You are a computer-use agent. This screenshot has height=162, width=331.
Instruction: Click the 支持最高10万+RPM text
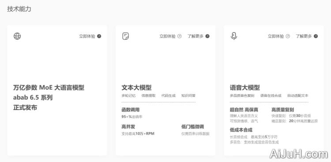pos(138,133)
